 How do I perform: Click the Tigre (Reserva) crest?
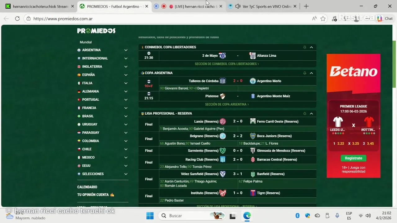pyautogui.click(x=253, y=193)
